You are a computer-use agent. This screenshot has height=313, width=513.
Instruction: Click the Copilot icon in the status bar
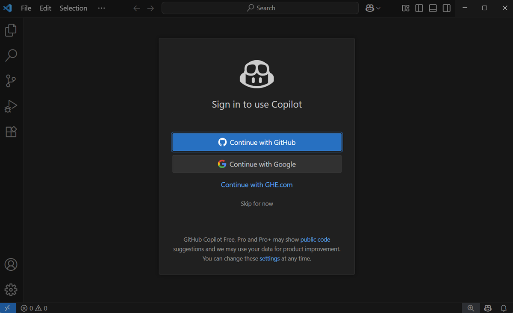[487, 308]
